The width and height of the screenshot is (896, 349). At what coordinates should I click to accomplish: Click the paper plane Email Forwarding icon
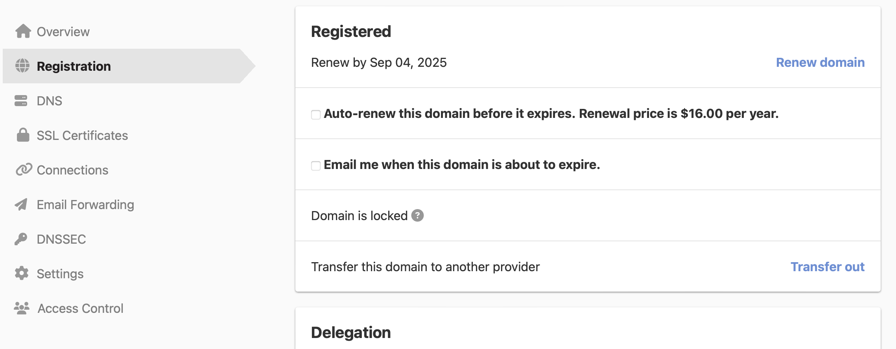pyautogui.click(x=21, y=204)
